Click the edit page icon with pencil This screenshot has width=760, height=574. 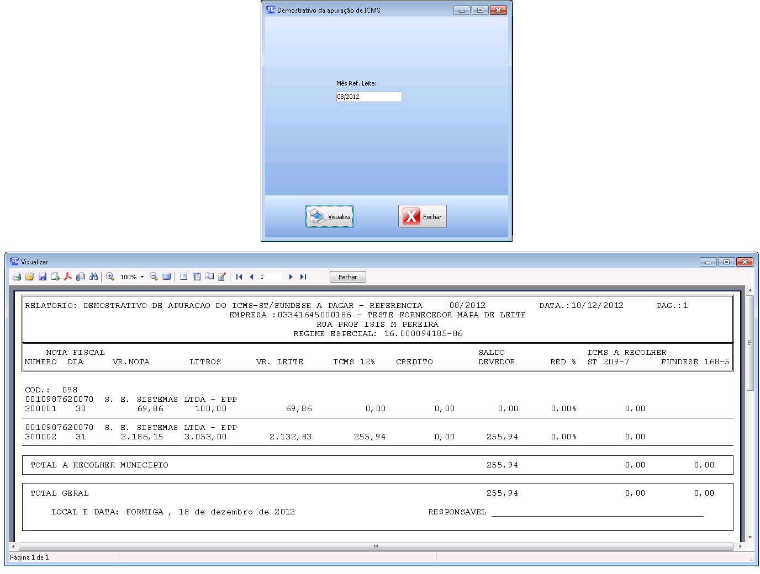point(222,277)
